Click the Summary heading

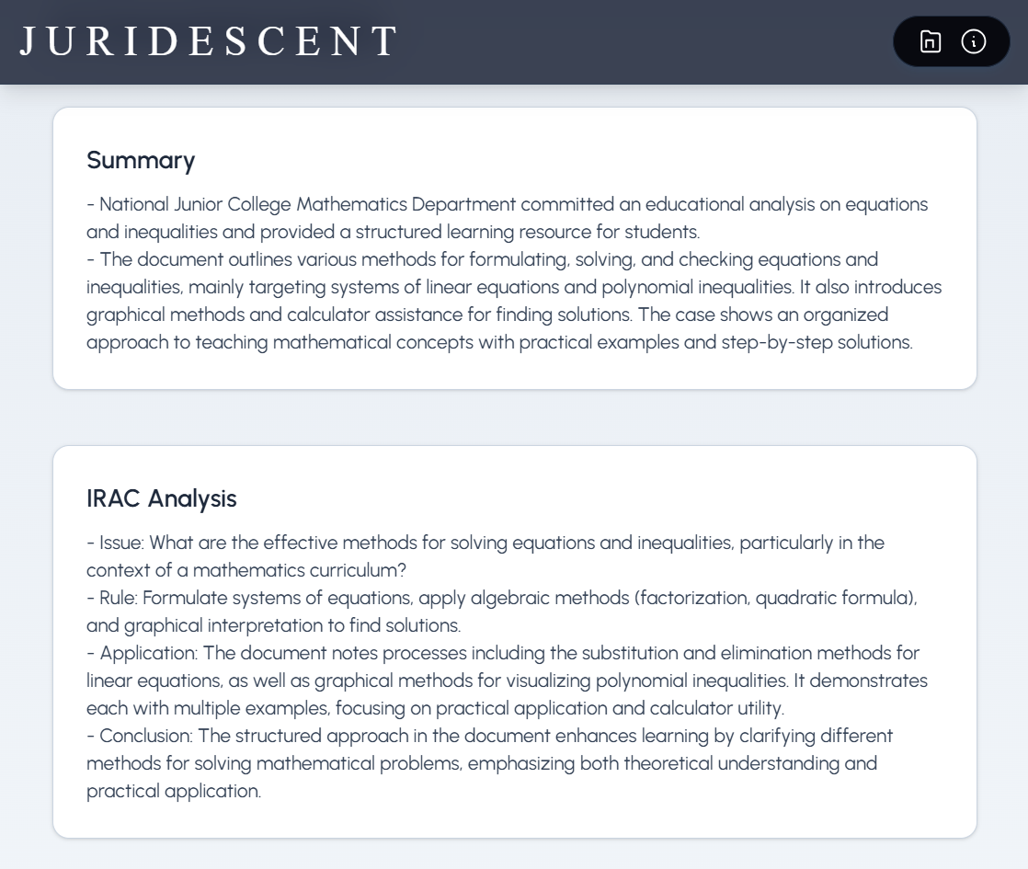[x=141, y=160]
